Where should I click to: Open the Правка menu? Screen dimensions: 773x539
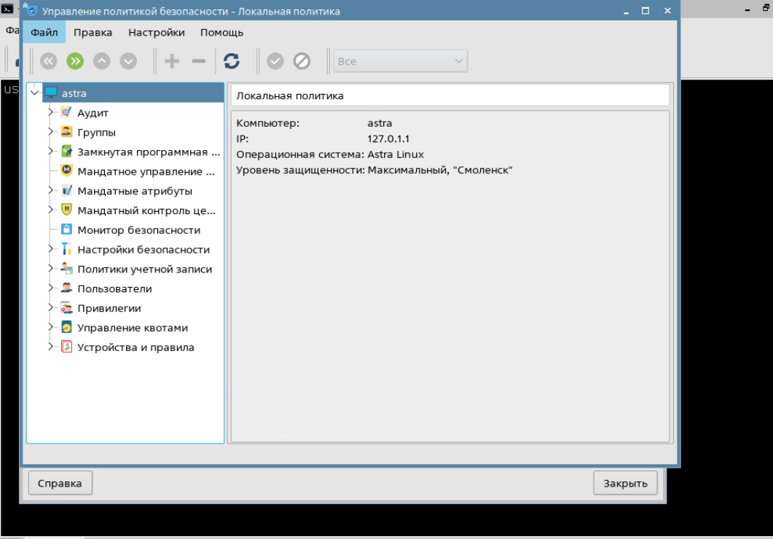[93, 33]
